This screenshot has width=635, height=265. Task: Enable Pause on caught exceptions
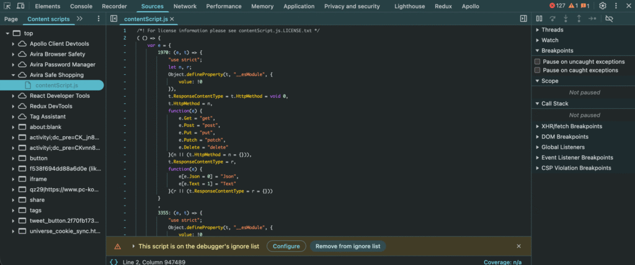tap(538, 70)
